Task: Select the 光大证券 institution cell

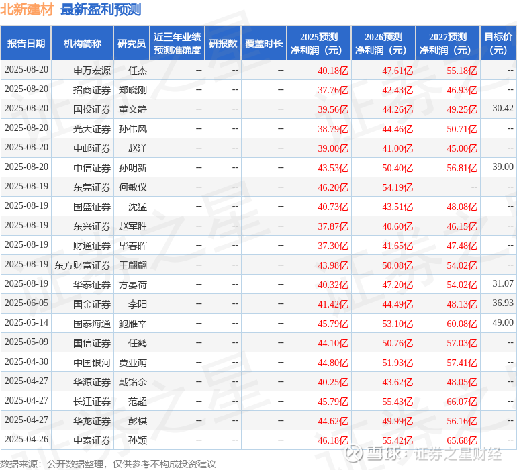Action: (83, 129)
